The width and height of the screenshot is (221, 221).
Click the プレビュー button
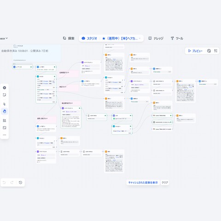click(195, 51)
